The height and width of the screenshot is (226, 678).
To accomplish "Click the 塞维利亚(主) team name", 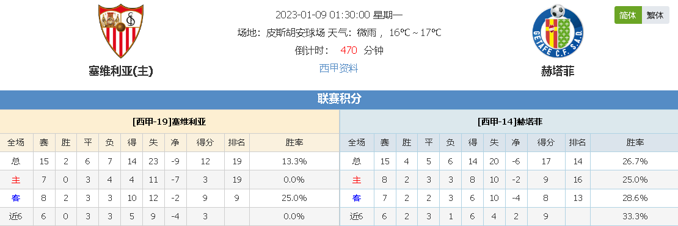I will [x=121, y=71].
